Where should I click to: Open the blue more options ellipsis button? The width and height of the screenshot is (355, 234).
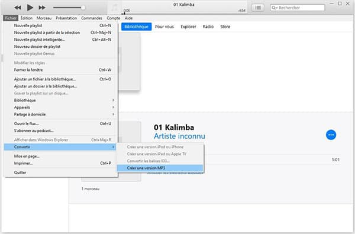coord(331,135)
